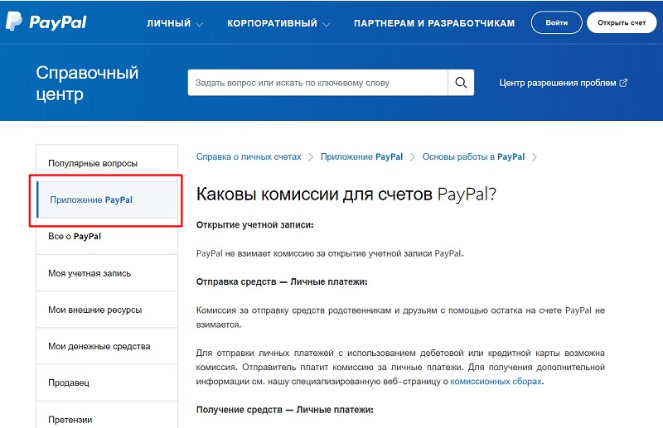Open ПАРТНЕРАМ И РАЗРАБОТЧИКАМ menu
This screenshot has height=428, width=663.
[434, 23]
